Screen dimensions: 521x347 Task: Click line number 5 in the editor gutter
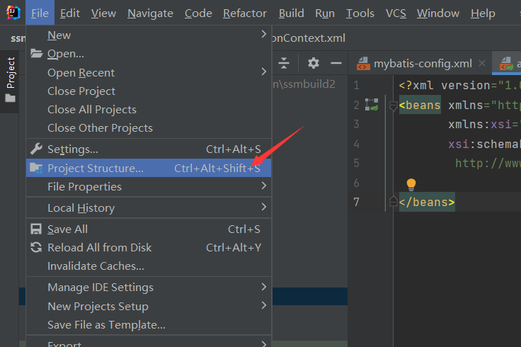356,164
